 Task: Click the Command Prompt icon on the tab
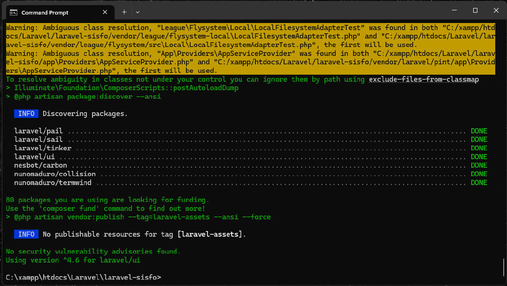(x=14, y=11)
